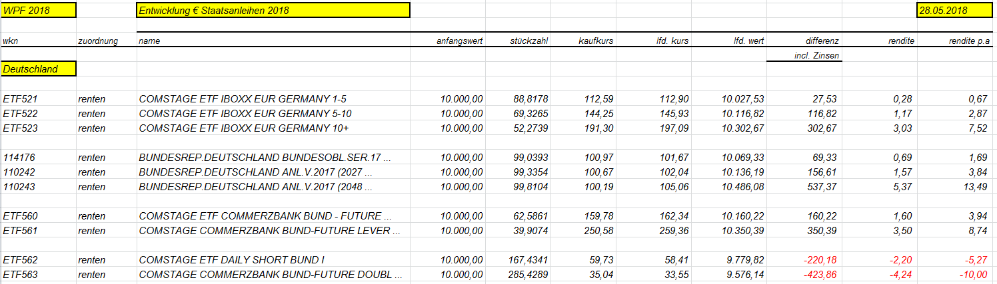Image resolution: width=997 pixels, height=284 pixels.
Task: Click wkn cell 114176
Action: click(19, 158)
